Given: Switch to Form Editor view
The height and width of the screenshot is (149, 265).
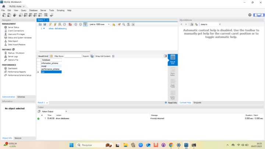Looking at the screenshot, I should pos(173,71).
